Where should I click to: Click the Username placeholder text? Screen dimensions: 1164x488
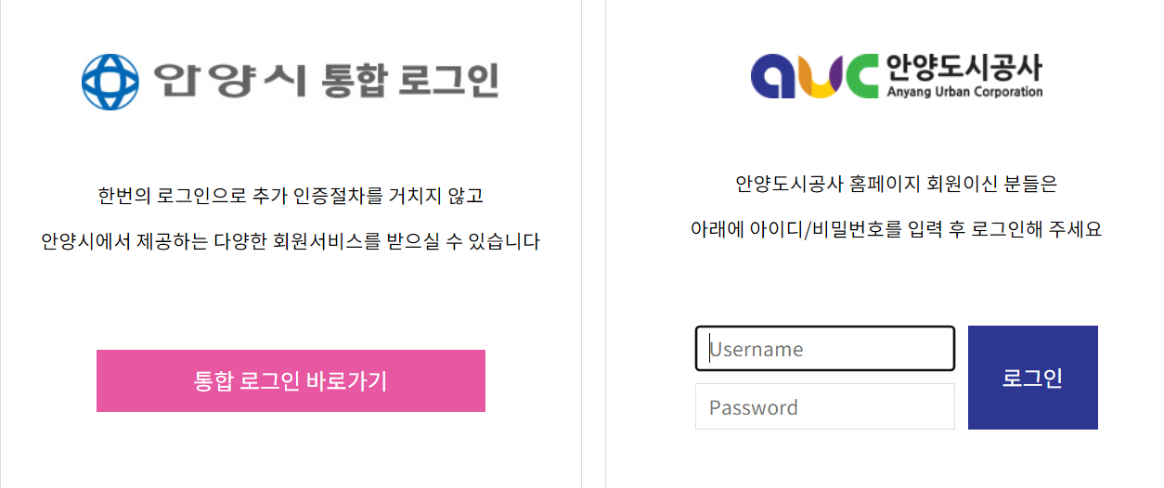click(x=757, y=350)
